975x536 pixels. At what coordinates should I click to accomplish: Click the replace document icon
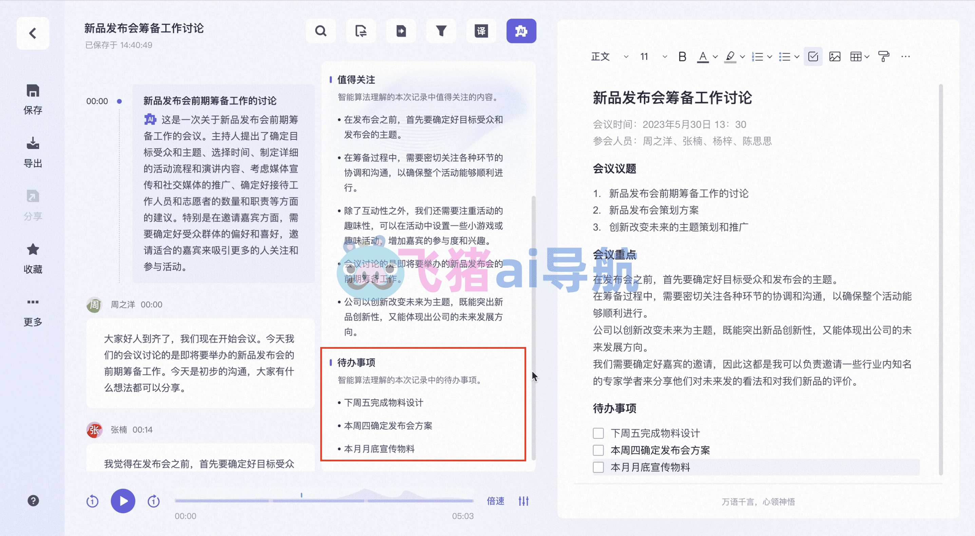coord(361,31)
